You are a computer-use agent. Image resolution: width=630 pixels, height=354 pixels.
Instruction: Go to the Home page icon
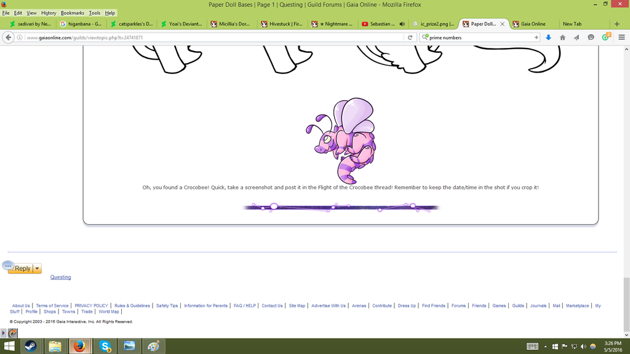[562, 37]
